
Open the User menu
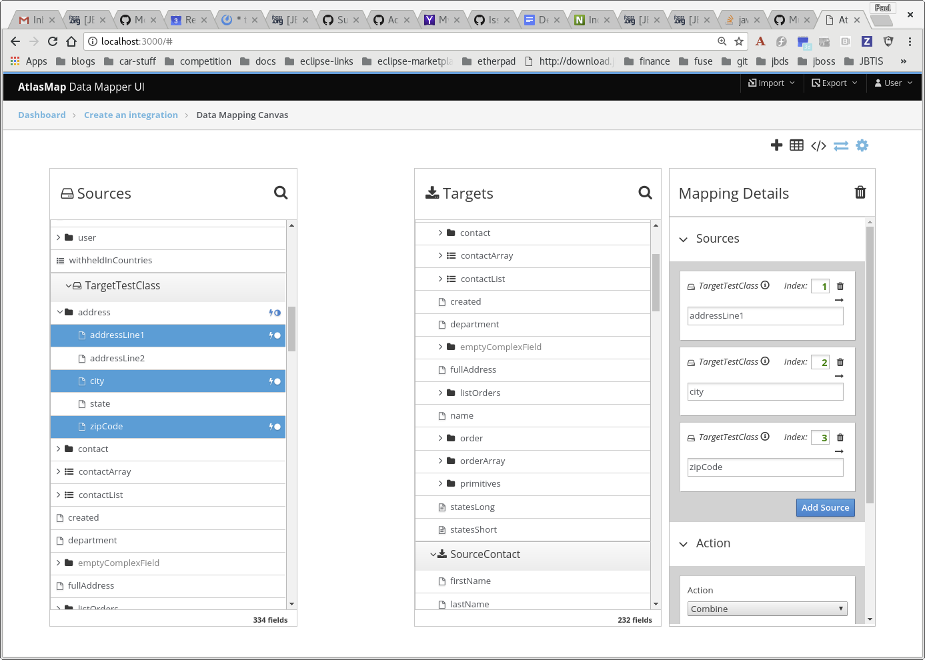click(892, 83)
